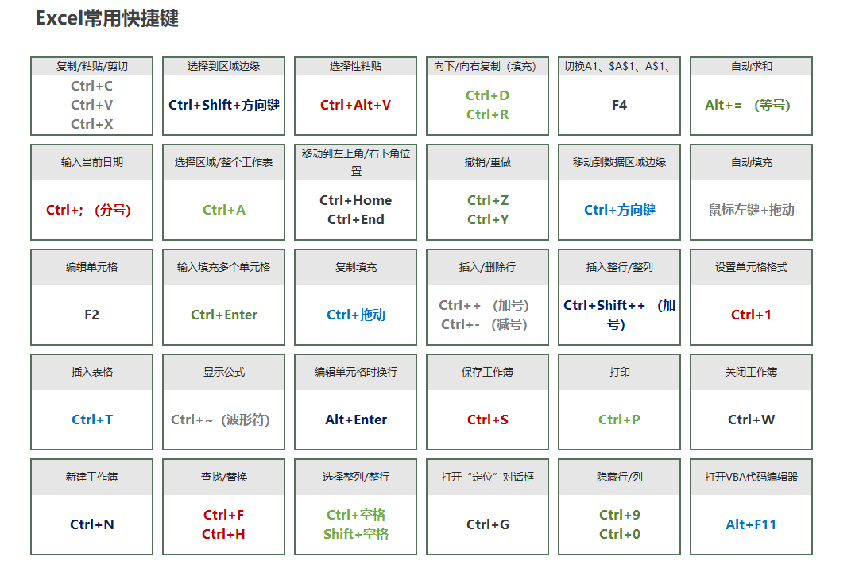Click the red 'Ctrl+S' shortcut
Viewport: 859px width, 580px height.
[488, 420]
